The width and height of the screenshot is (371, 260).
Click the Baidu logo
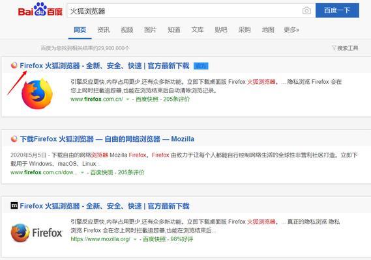point(40,10)
